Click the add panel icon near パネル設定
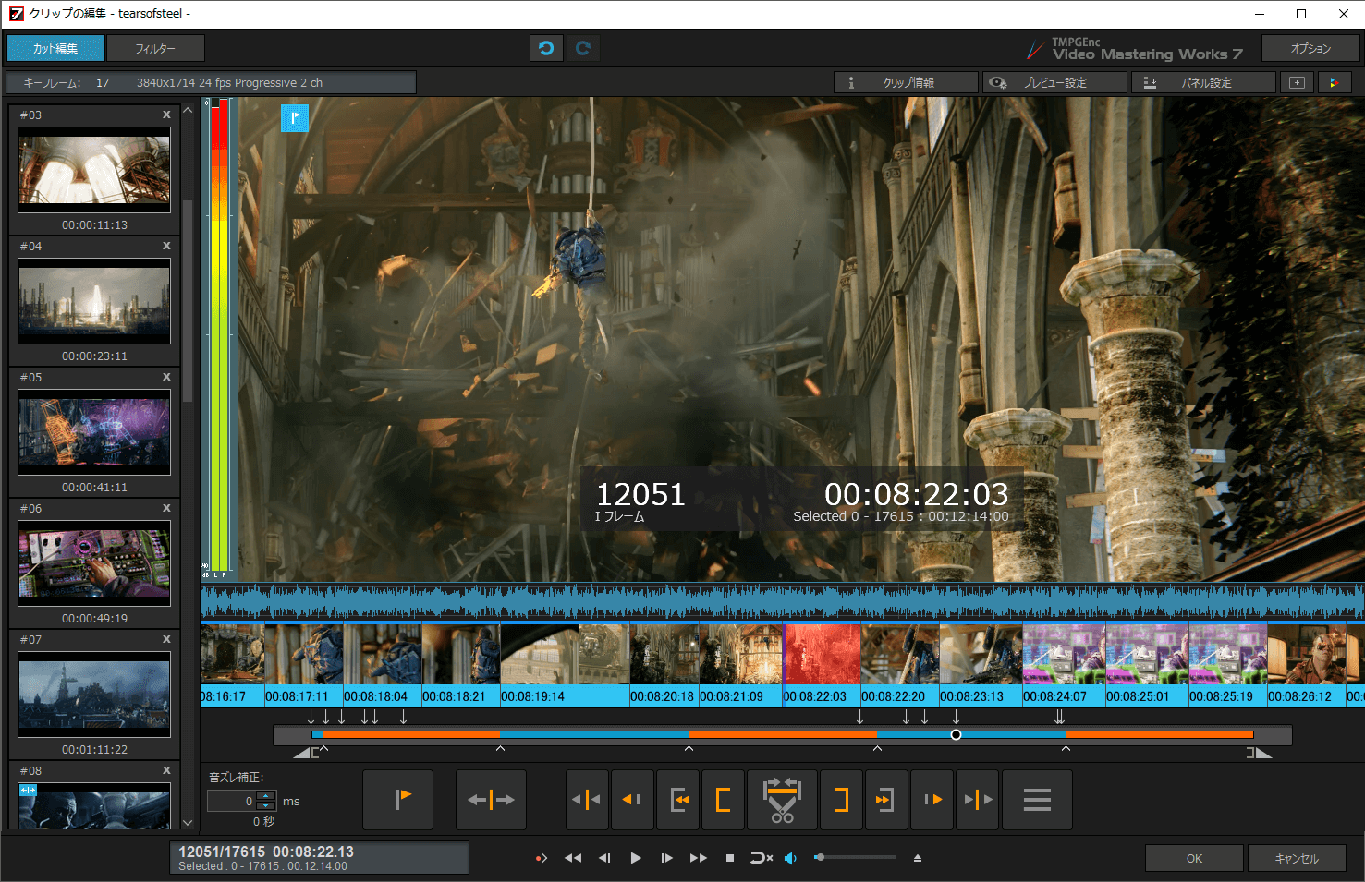Image resolution: width=1365 pixels, height=882 pixels. [x=1297, y=82]
